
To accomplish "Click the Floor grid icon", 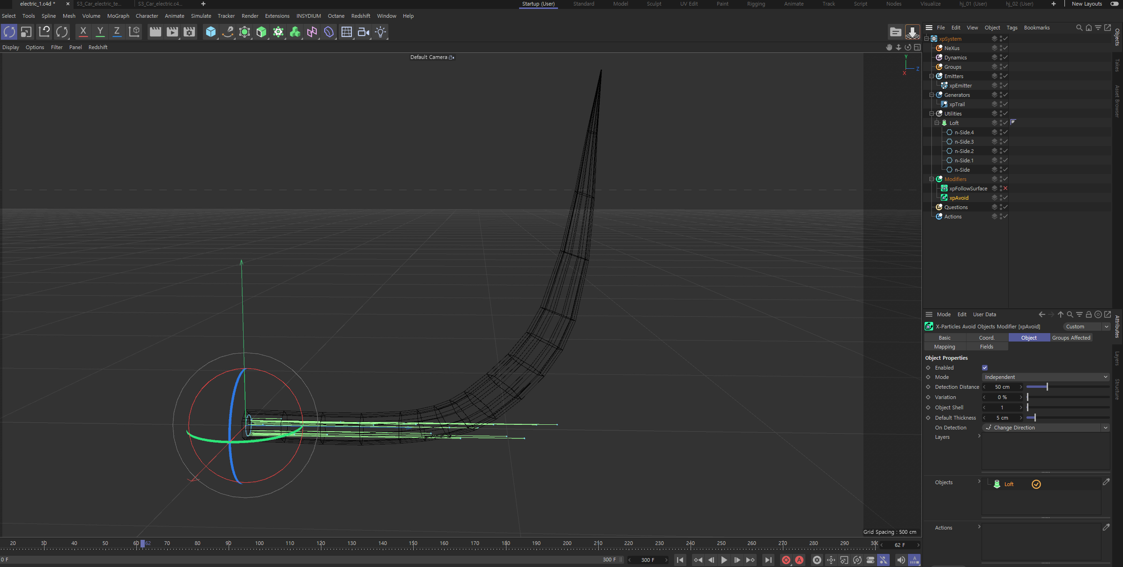I will coord(347,32).
